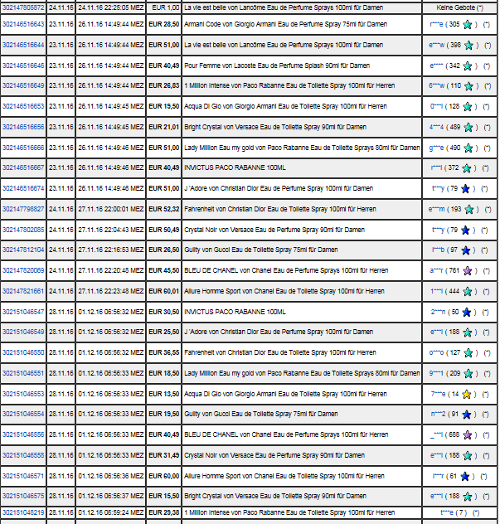Open item number 302146516649
This screenshot has height=524, width=500.
23,86
